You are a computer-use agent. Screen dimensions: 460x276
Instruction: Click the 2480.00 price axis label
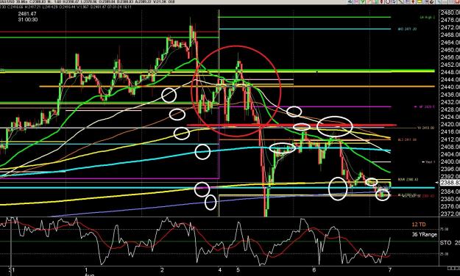click(x=450, y=12)
